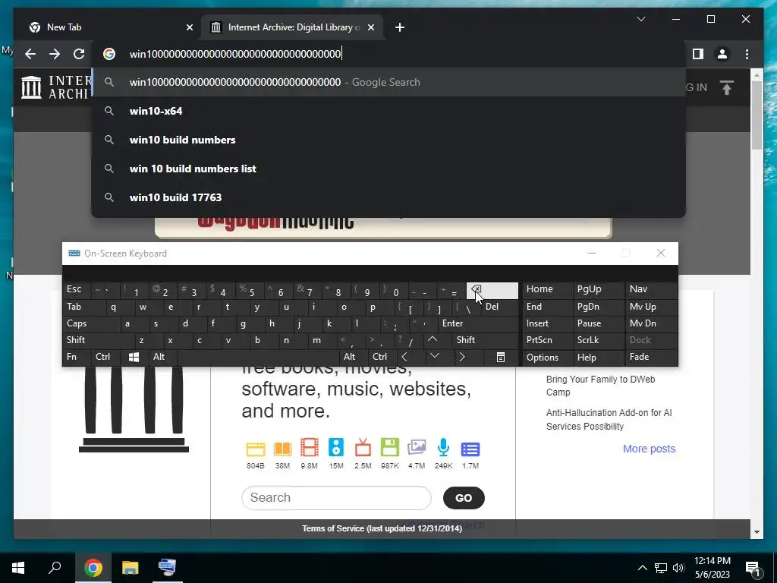Switch to the Internet Archive tab
777x583 pixels.
pos(292,27)
